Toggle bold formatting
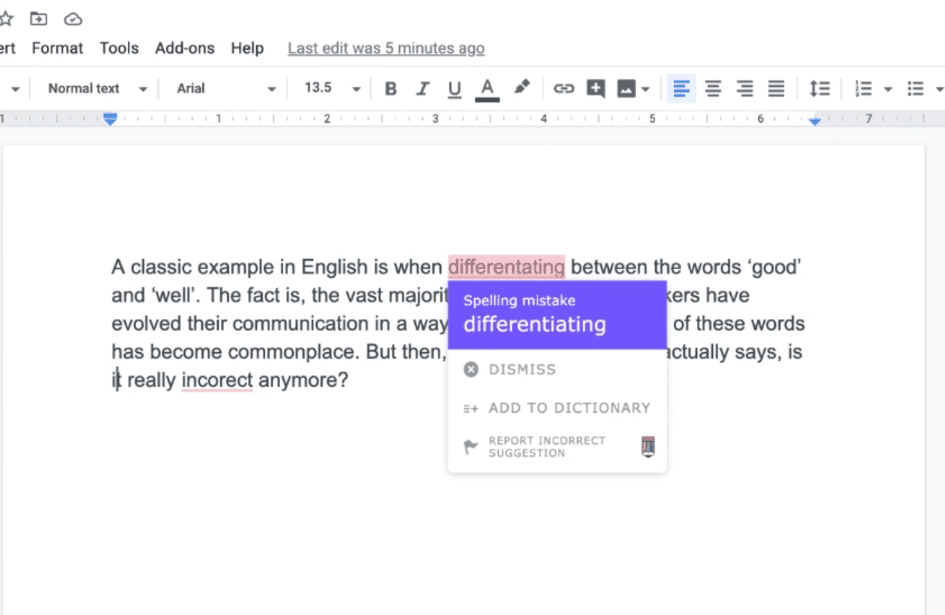 (x=390, y=89)
